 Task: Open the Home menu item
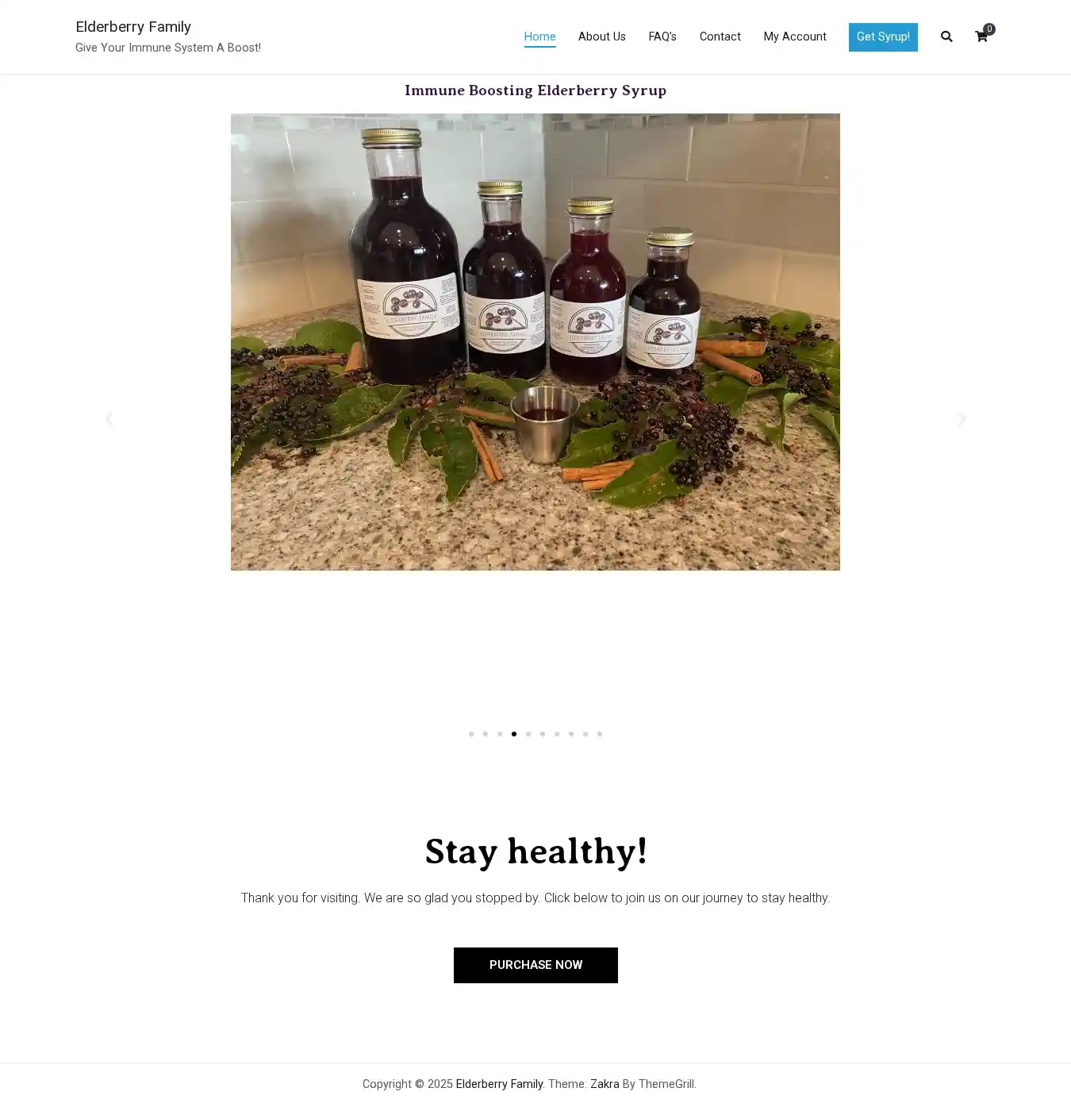click(x=539, y=37)
